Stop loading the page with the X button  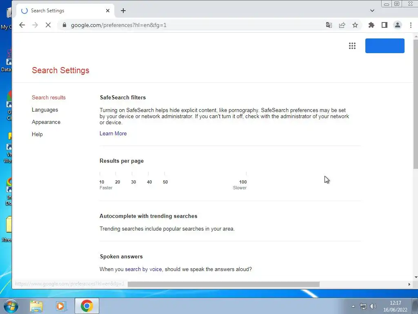(48, 25)
